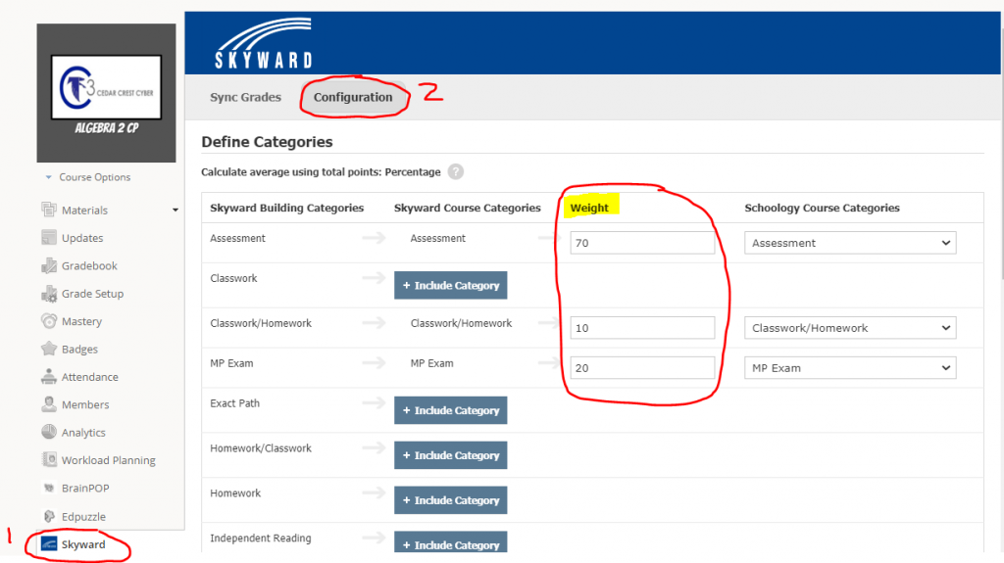Click the Skyward logo in header

tap(264, 43)
